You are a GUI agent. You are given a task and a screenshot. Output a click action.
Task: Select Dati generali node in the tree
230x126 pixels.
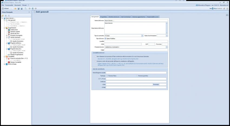coord(12,20)
